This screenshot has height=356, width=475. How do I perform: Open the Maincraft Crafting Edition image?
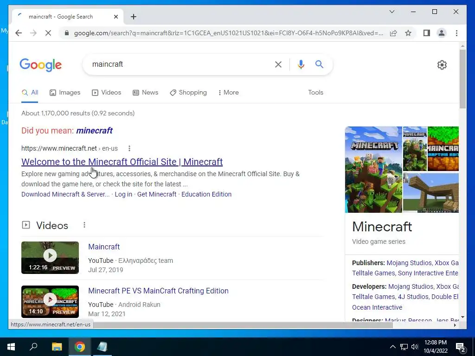[443, 149]
